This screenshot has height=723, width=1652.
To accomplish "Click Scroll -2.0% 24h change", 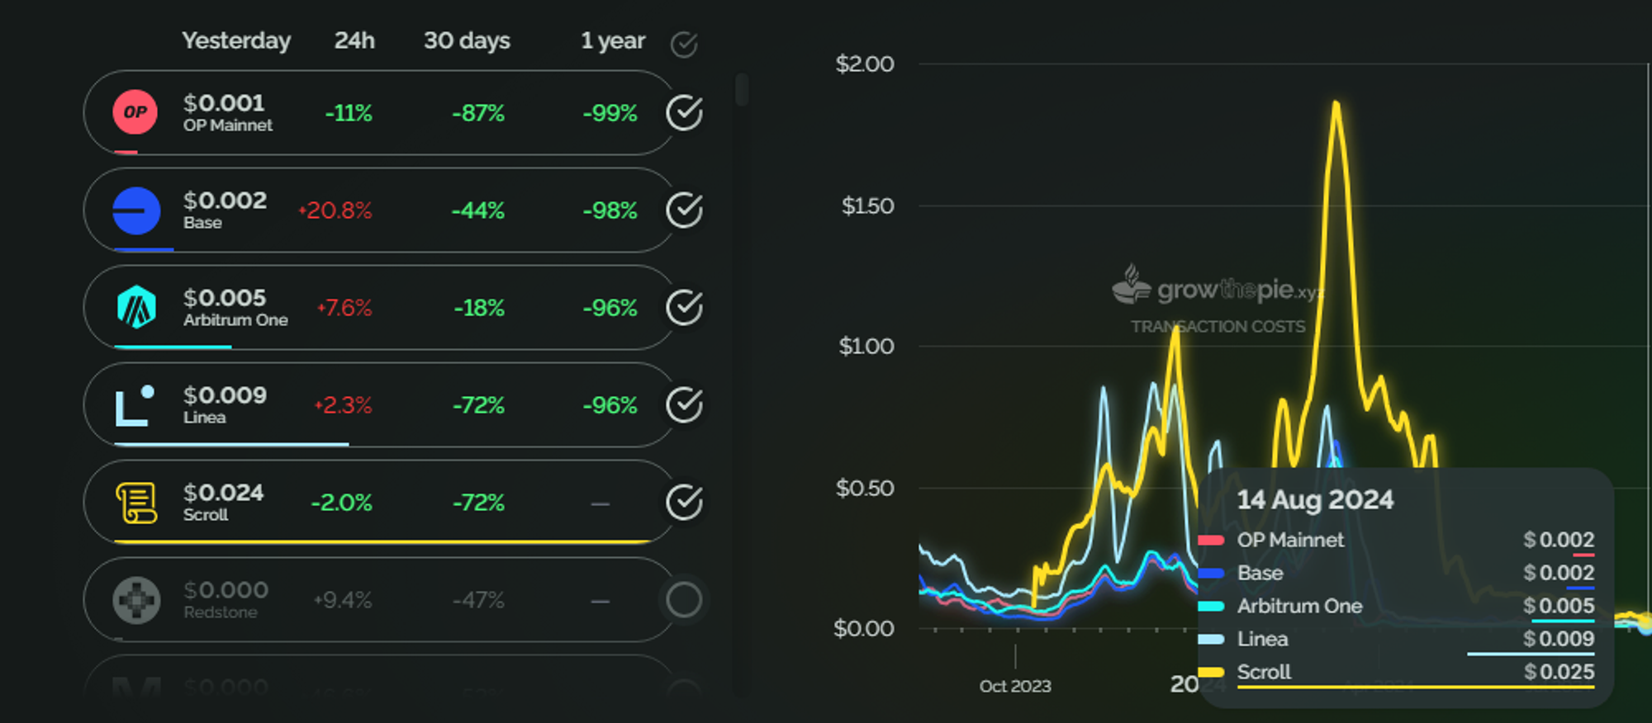I will point(341,503).
